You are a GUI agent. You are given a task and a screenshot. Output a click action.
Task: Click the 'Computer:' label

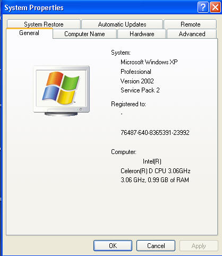click(124, 152)
